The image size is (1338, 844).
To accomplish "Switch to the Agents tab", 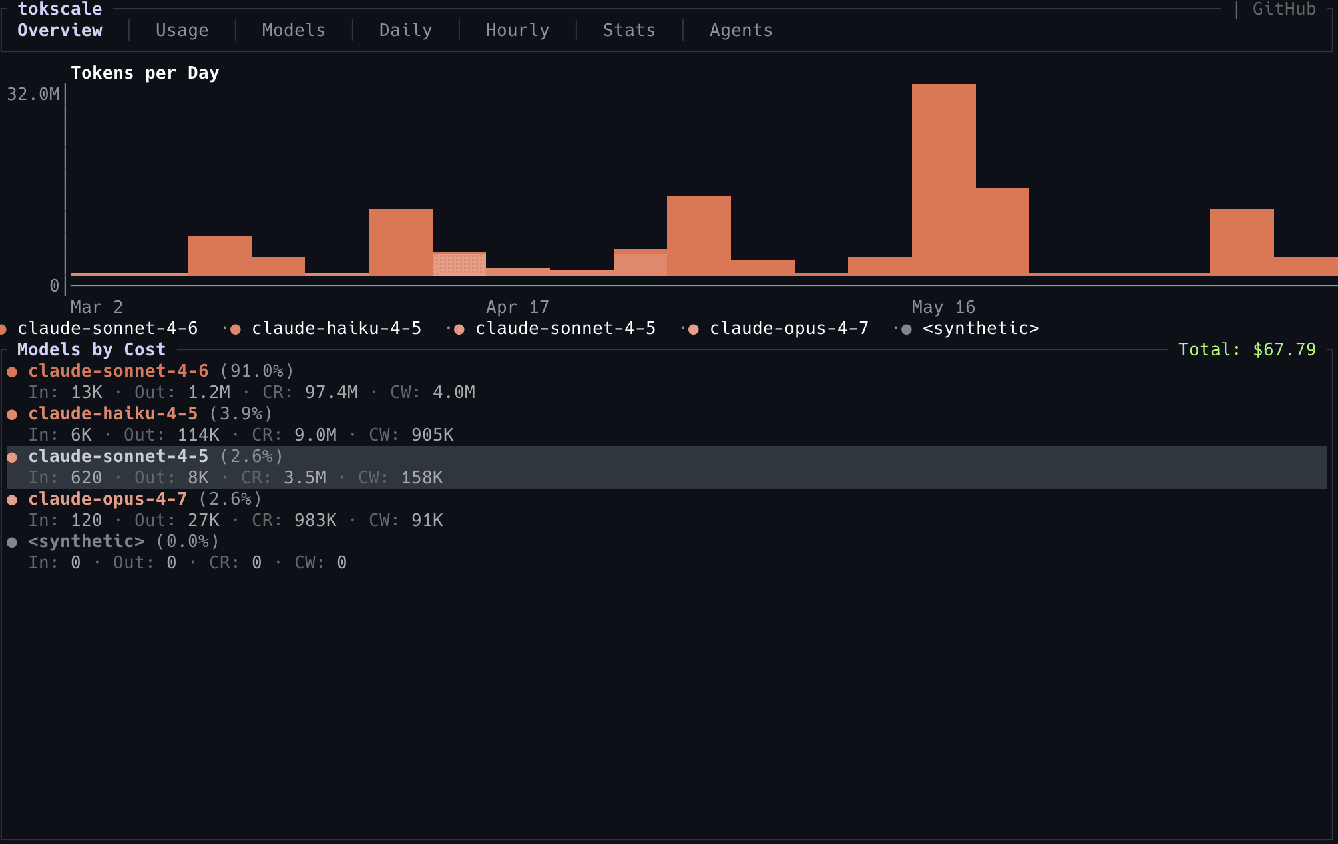I will pyautogui.click(x=741, y=30).
